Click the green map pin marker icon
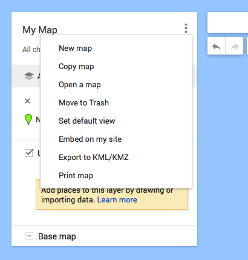This screenshot has width=248, height=260. pos(28,119)
